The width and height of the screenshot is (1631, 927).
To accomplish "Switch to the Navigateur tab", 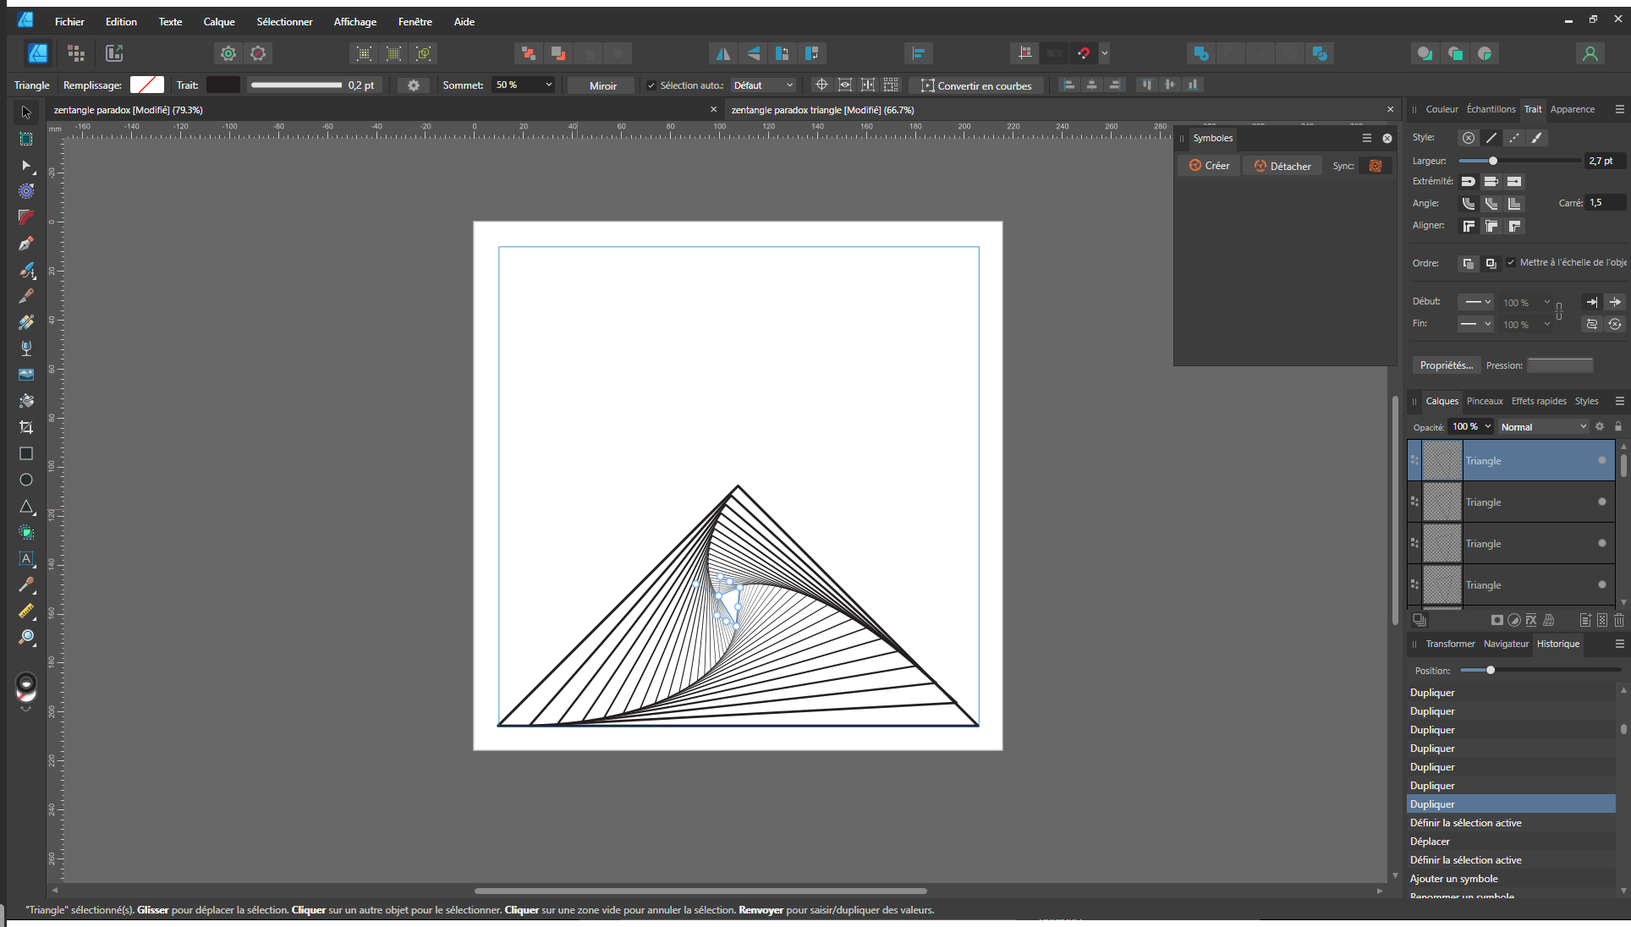I will pyautogui.click(x=1506, y=644).
